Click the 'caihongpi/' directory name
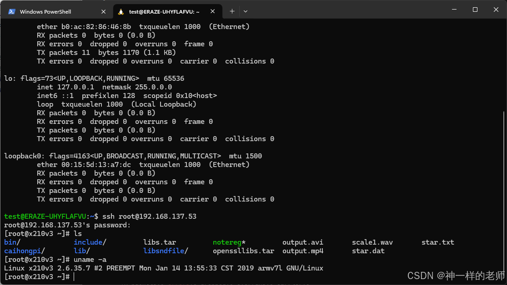This screenshot has width=507, height=285. pos(24,251)
